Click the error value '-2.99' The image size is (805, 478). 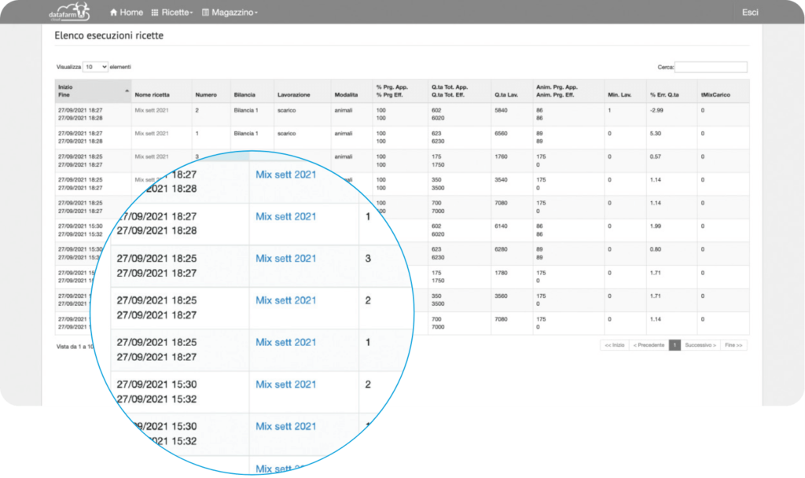click(x=656, y=110)
